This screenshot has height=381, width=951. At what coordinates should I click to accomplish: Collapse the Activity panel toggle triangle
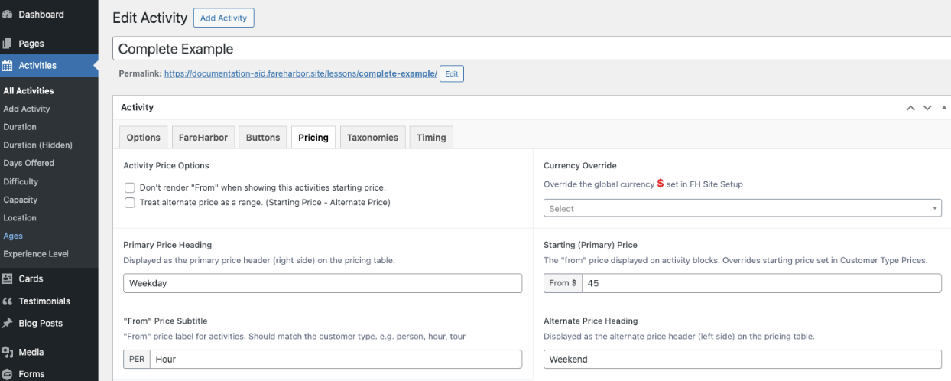pyautogui.click(x=943, y=108)
